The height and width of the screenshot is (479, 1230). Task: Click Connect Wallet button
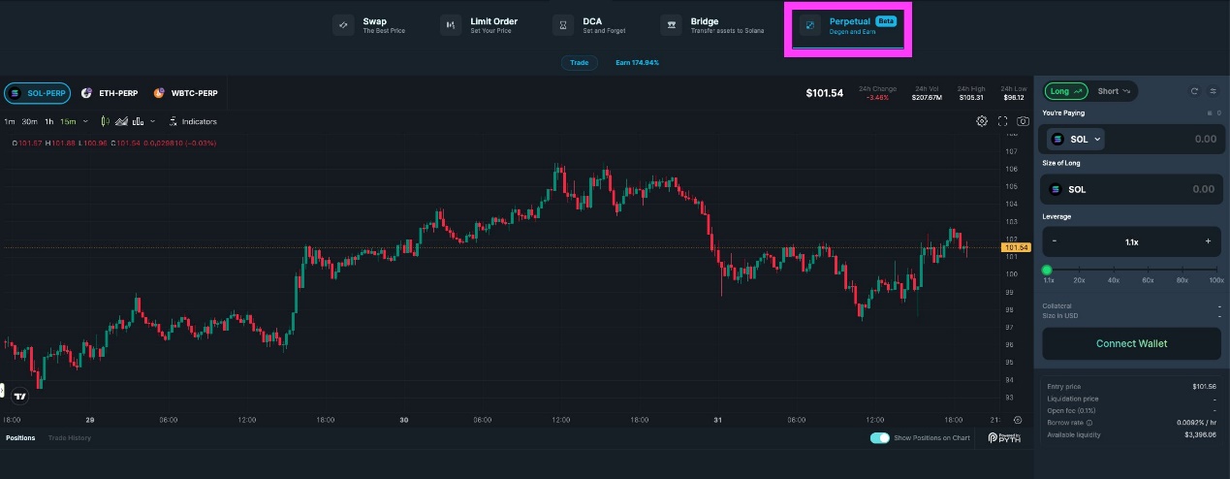1131,343
